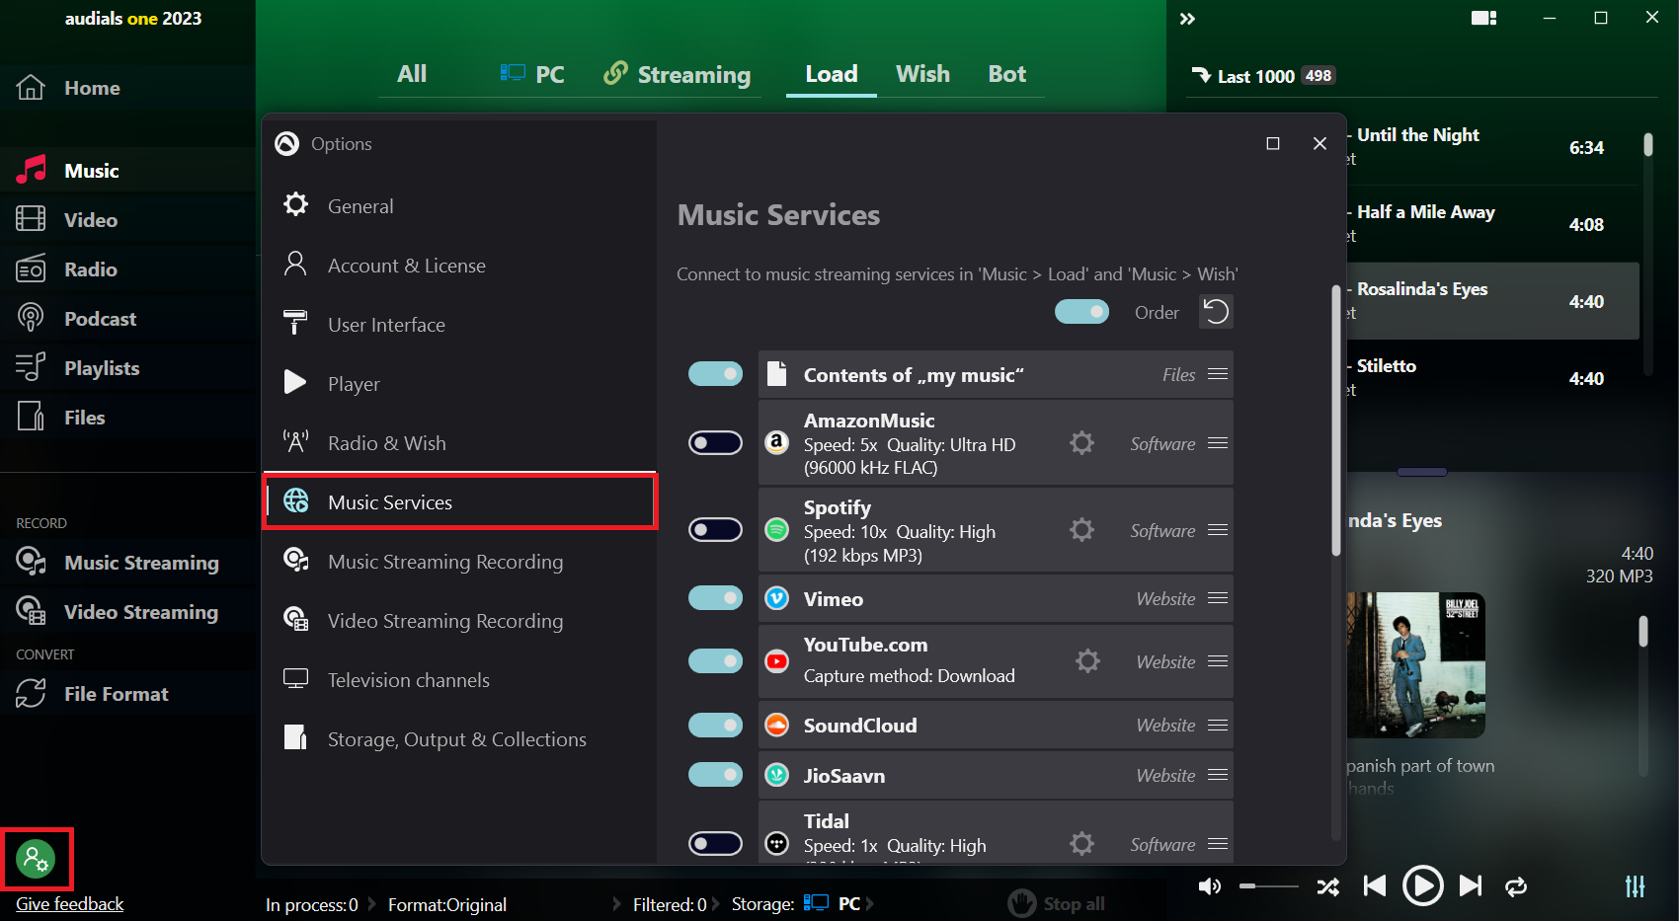The image size is (1679, 921).
Task: Select the track Until the Night
Action: (x=1492, y=147)
